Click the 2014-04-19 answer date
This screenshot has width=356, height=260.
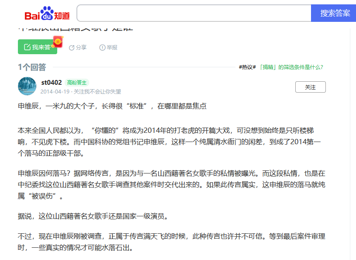55,92
